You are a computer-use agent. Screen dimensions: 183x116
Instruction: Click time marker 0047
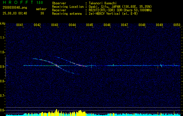[125, 25]
